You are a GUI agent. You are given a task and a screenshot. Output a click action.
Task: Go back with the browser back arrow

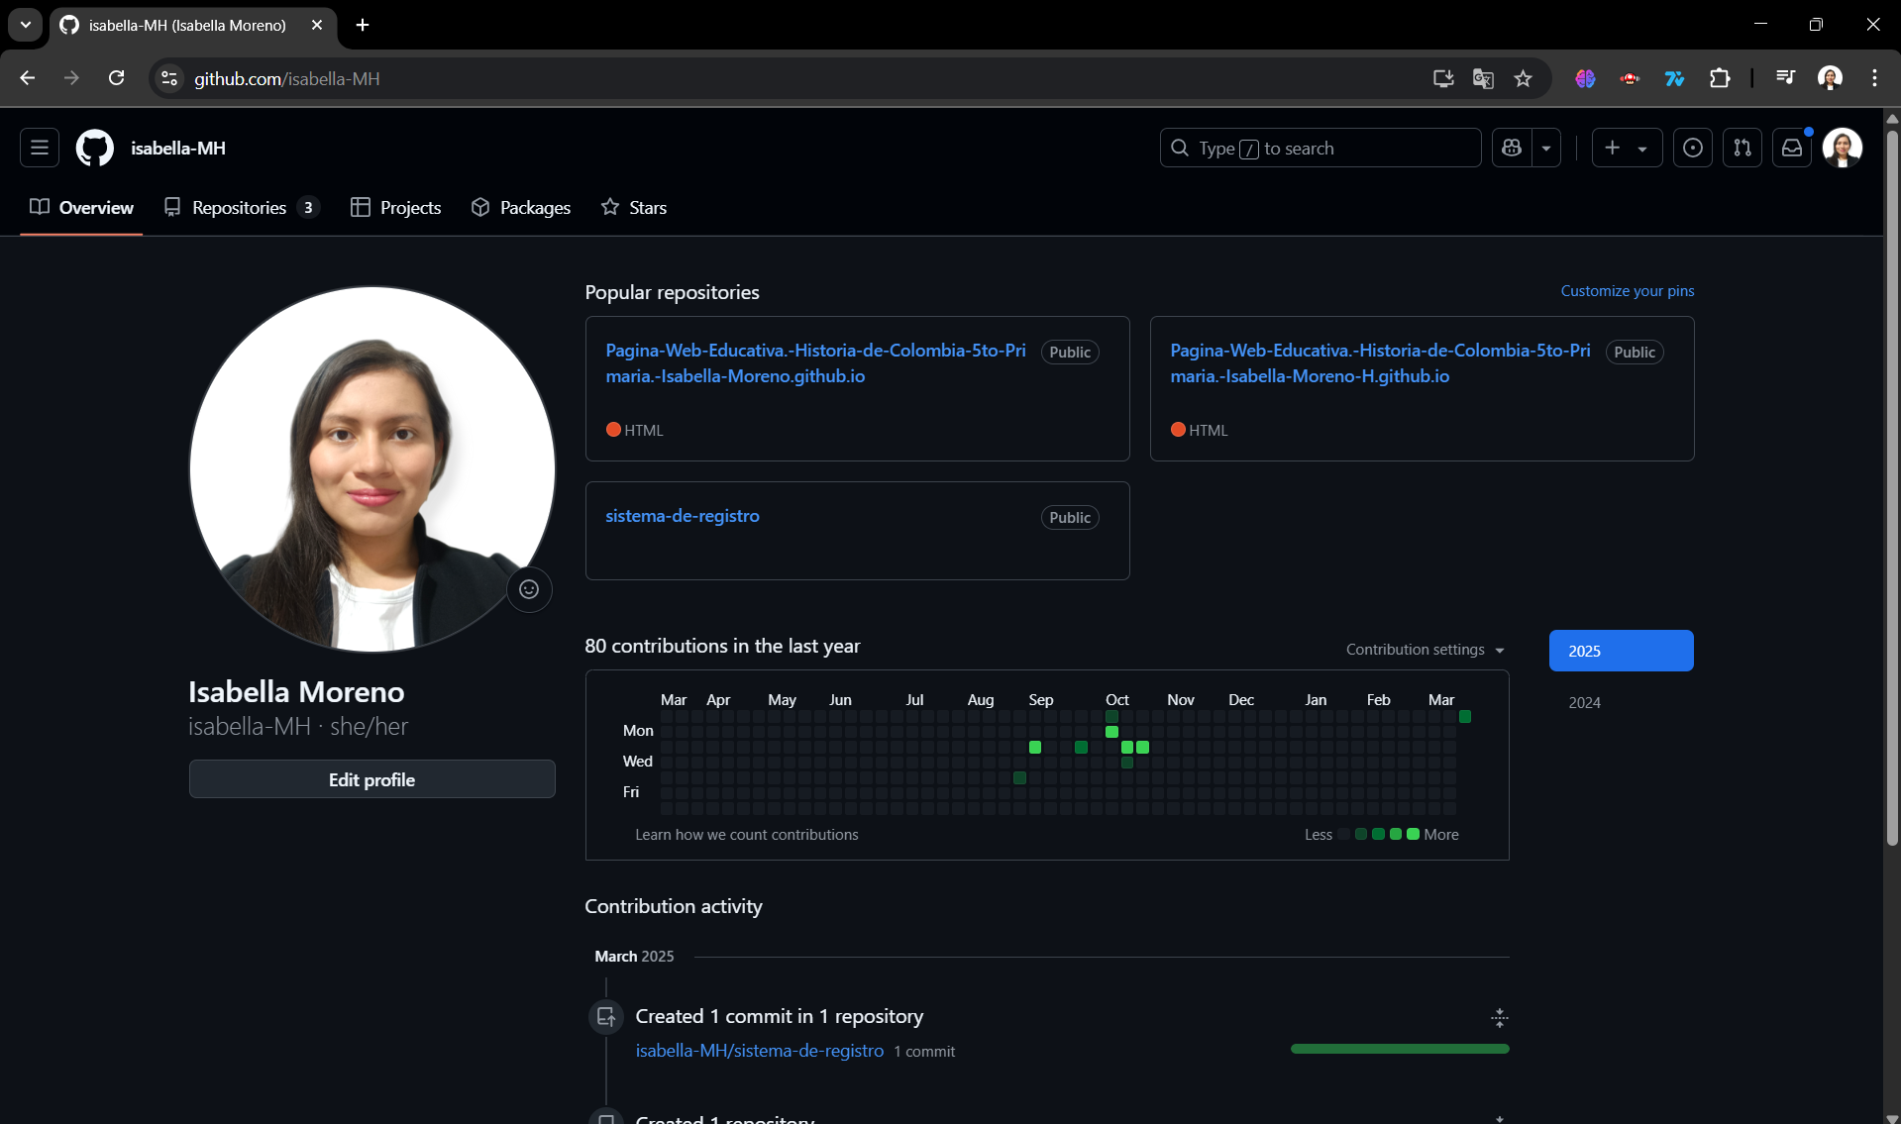[x=27, y=78]
